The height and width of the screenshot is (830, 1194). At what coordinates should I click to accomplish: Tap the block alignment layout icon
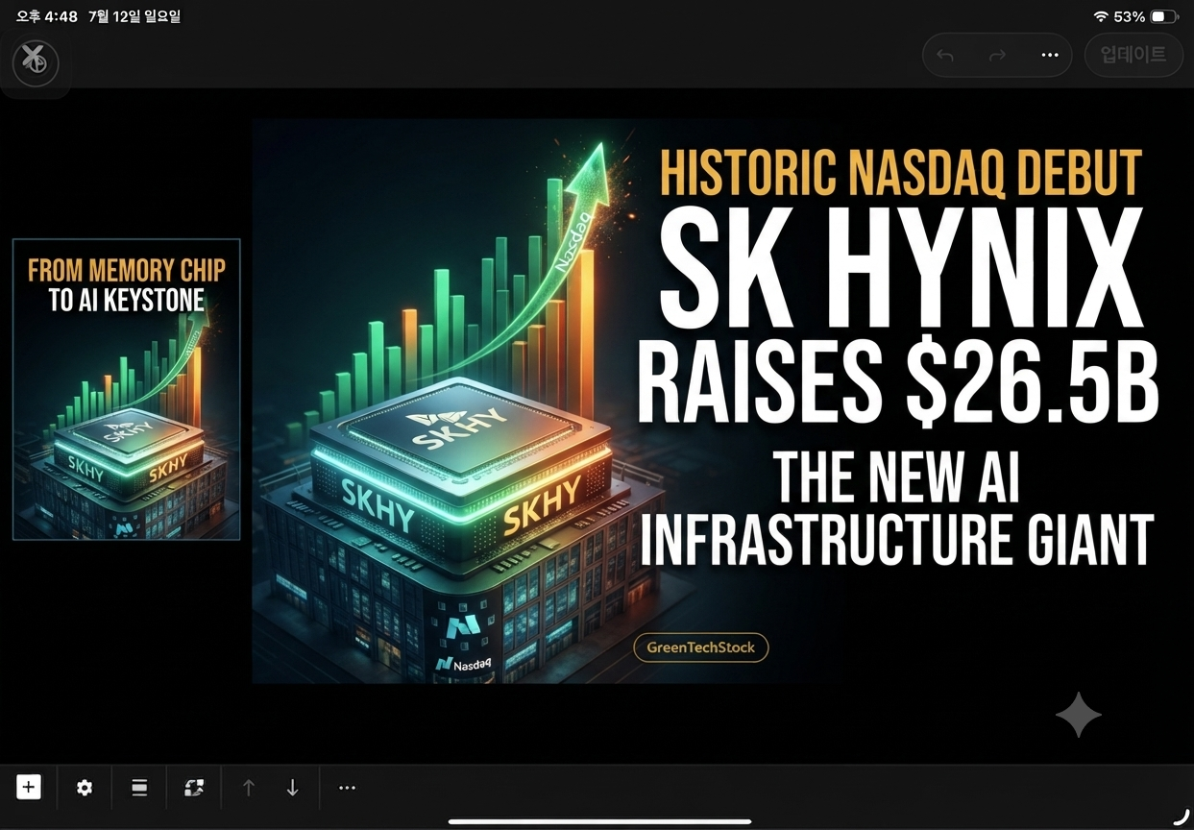139,788
